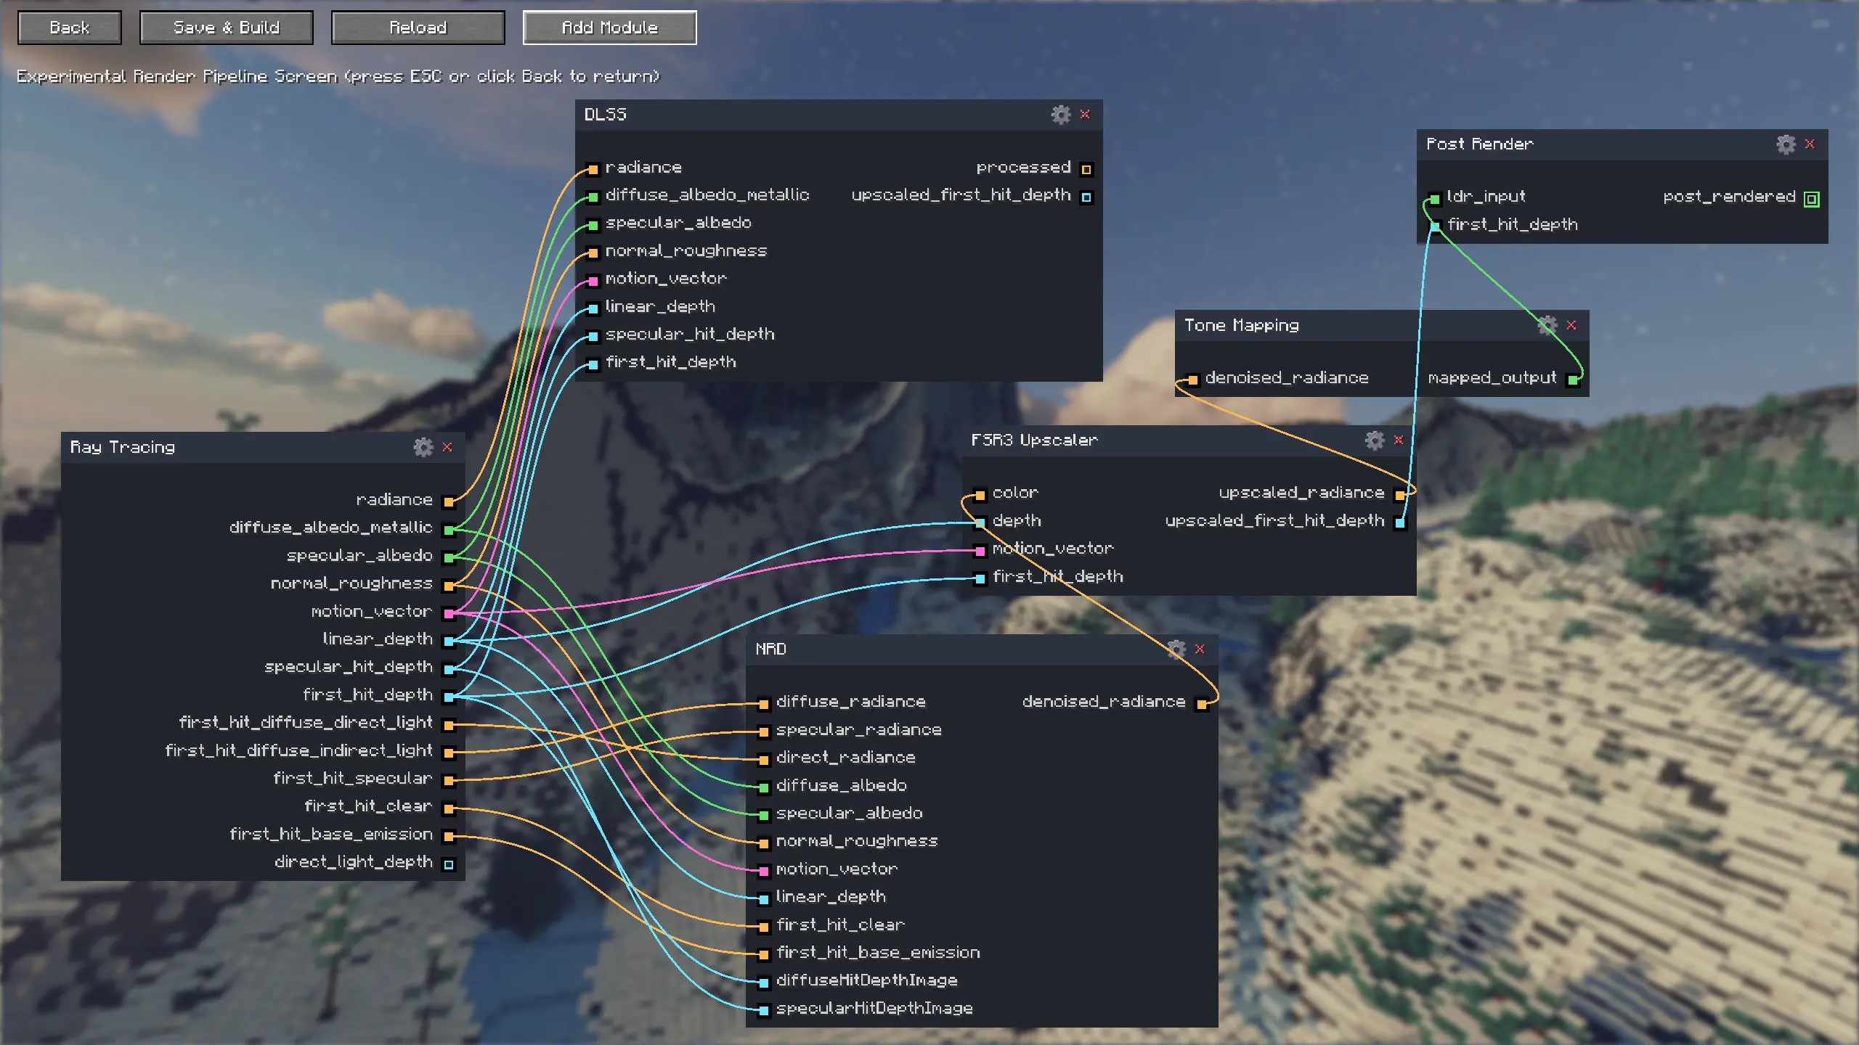This screenshot has height=1045, width=1859.
Task: Select NRD diffuseHitDepthImage input port
Action: pos(763,983)
